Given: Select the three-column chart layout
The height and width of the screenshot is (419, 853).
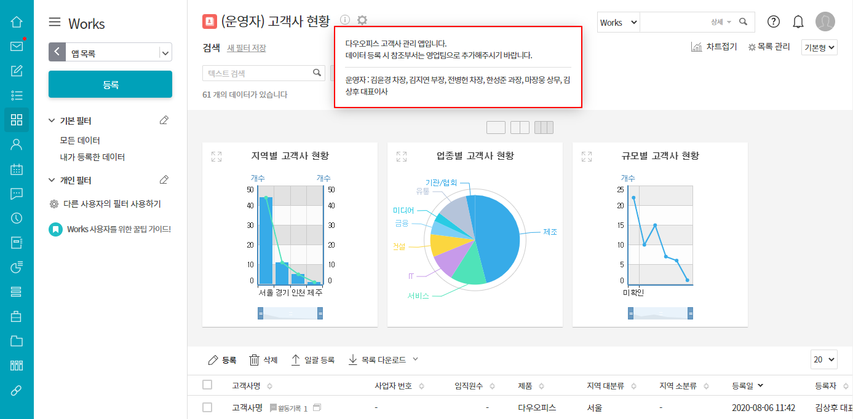Looking at the screenshot, I should pyautogui.click(x=544, y=127).
